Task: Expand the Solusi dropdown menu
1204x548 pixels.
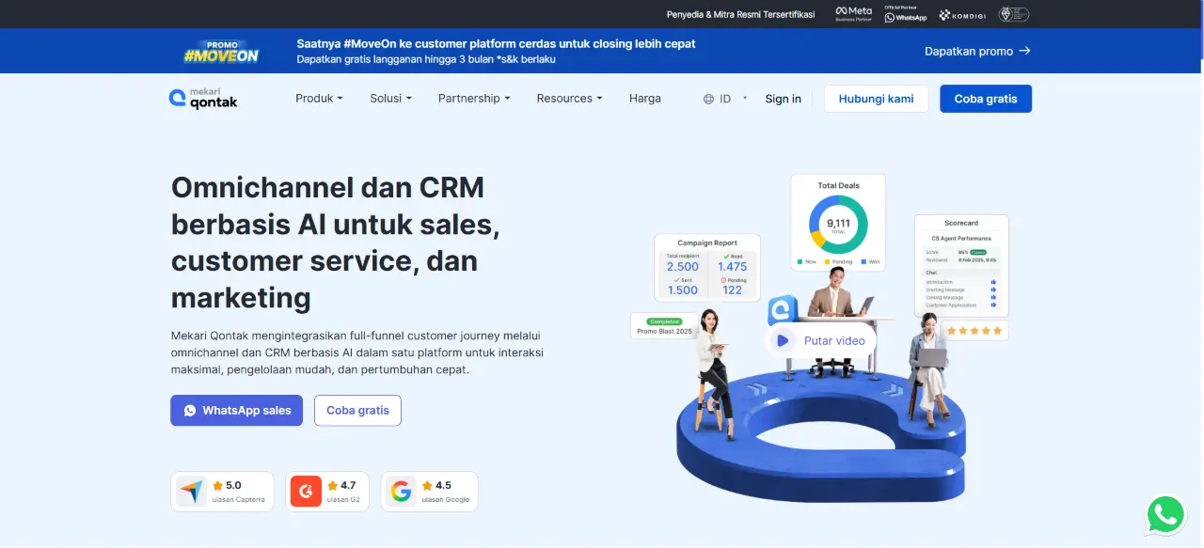Action: click(390, 99)
